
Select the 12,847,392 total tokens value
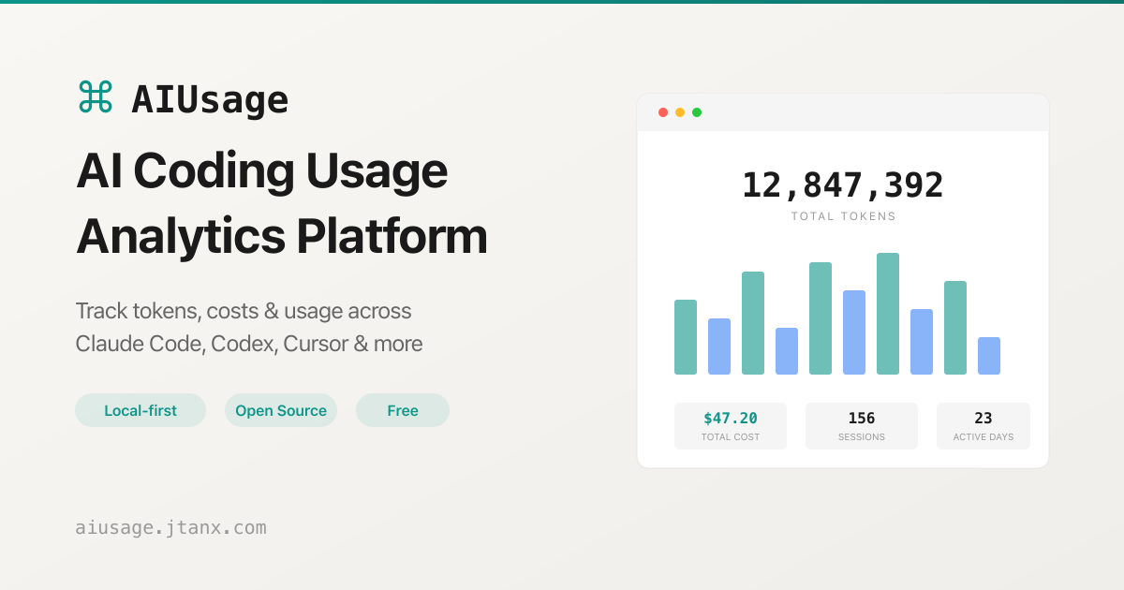click(843, 184)
